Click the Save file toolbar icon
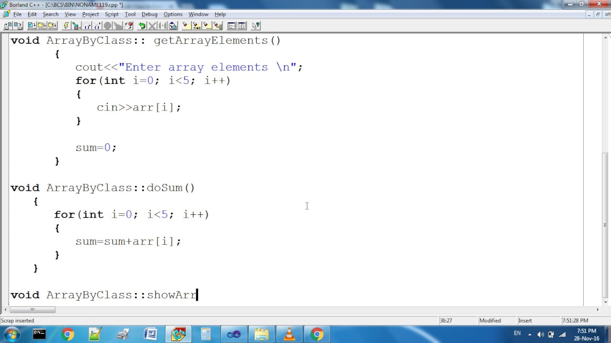The width and height of the screenshot is (611, 343). (18, 26)
